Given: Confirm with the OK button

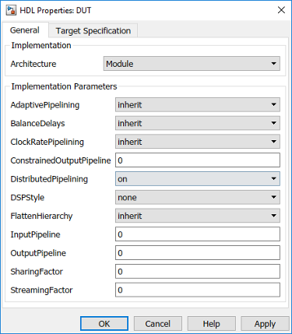Looking at the screenshot, I should 104,324.
